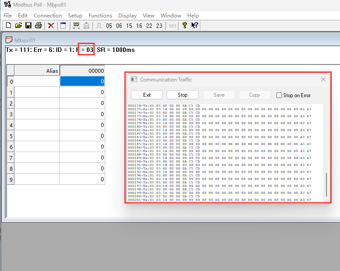Click the Alias cell in row 2
This screenshot has height=271, width=340.
37,103
